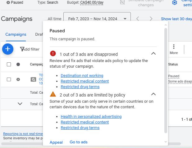
Task: Click Reporting is not real-time link
Action: tap(23, 134)
